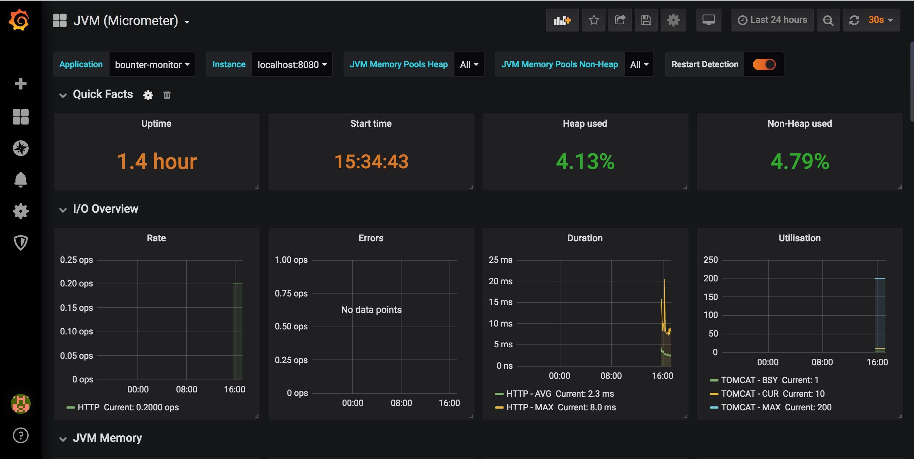Click the Add panel icon in toolbar

(x=562, y=20)
